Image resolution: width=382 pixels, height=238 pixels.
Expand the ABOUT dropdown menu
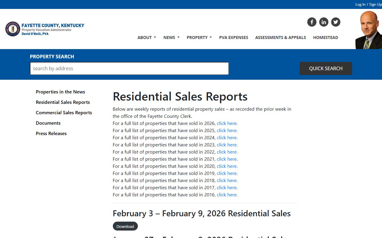pyautogui.click(x=147, y=37)
